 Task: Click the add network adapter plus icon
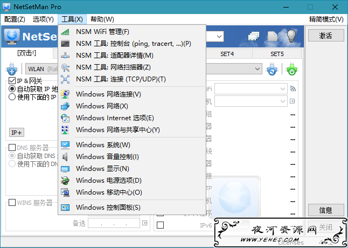(12, 69)
